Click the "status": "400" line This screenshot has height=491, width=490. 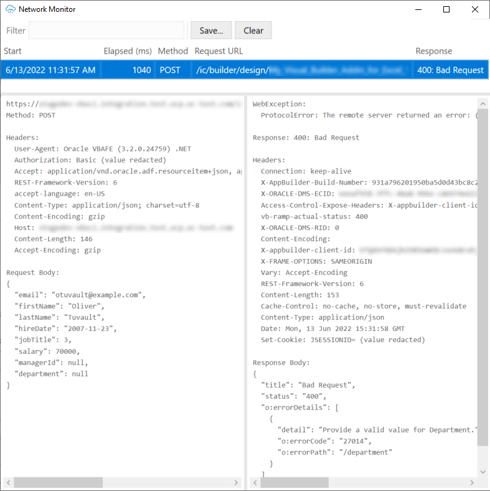pos(294,396)
